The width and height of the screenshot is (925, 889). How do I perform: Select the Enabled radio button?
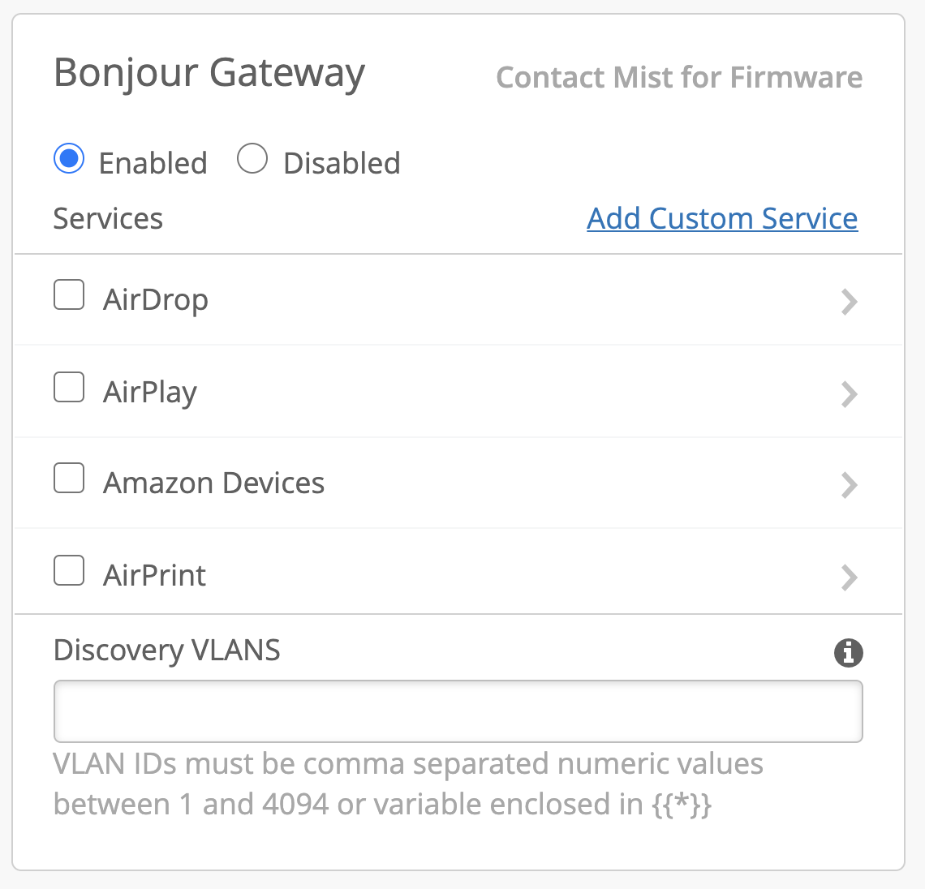pos(69,159)
